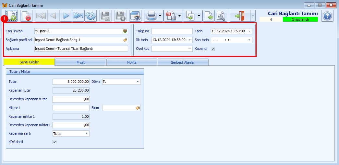Refresh the record with the circular arrows icon
Viewport: 339px width, 165px height.
click(x=91, y=16)
